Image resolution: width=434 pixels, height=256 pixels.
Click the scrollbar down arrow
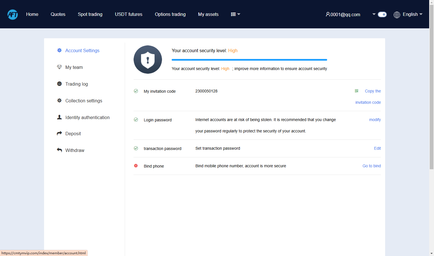coord(431,253)
